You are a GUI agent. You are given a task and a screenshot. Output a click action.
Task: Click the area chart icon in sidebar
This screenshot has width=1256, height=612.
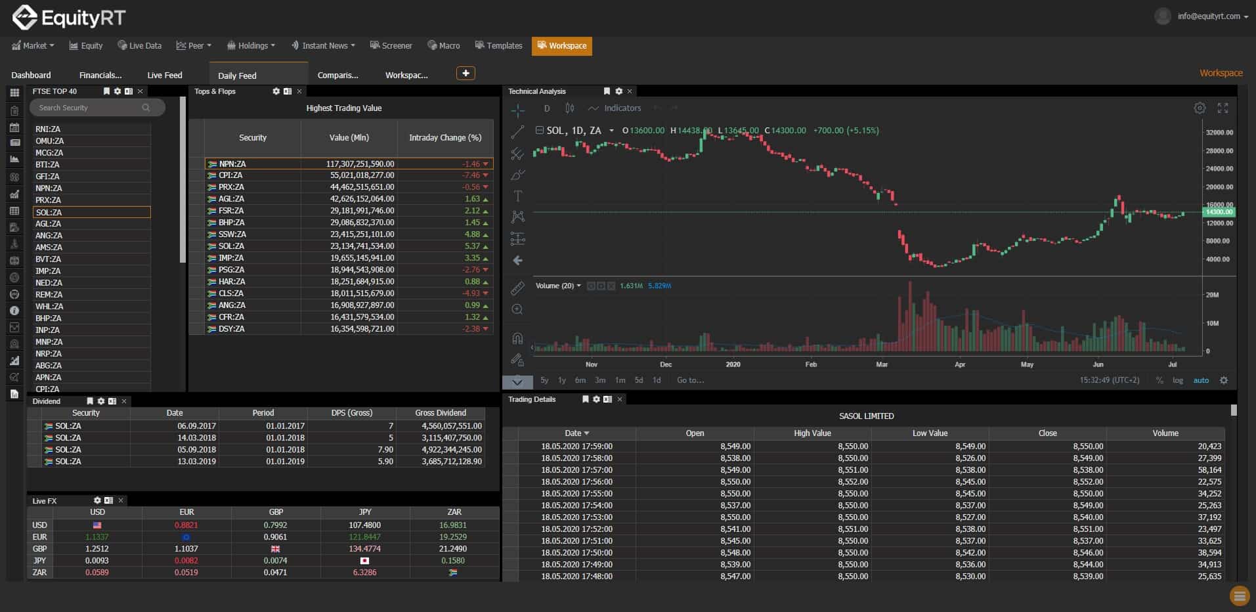[14, 160]
